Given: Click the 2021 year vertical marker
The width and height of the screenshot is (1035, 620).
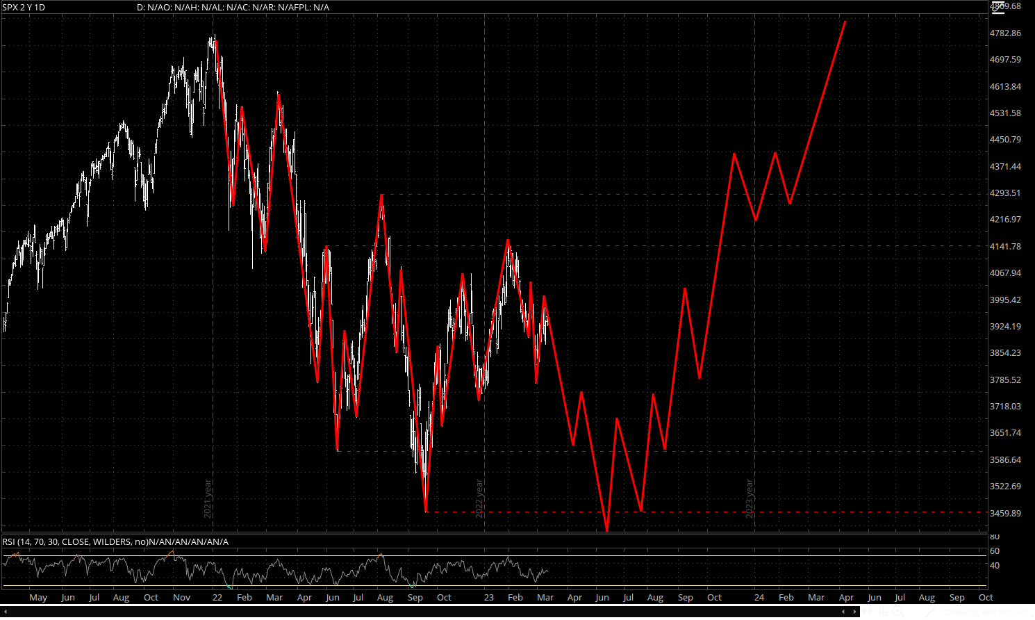Looking at the screenshot, I should pos(208,498).
